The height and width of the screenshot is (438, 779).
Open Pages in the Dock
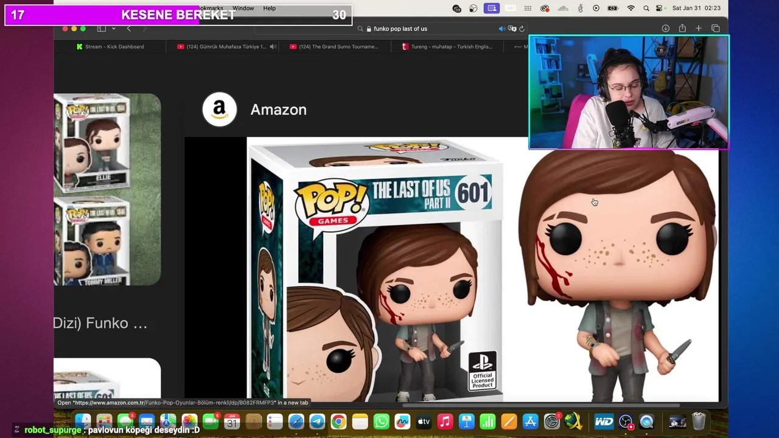509,421
